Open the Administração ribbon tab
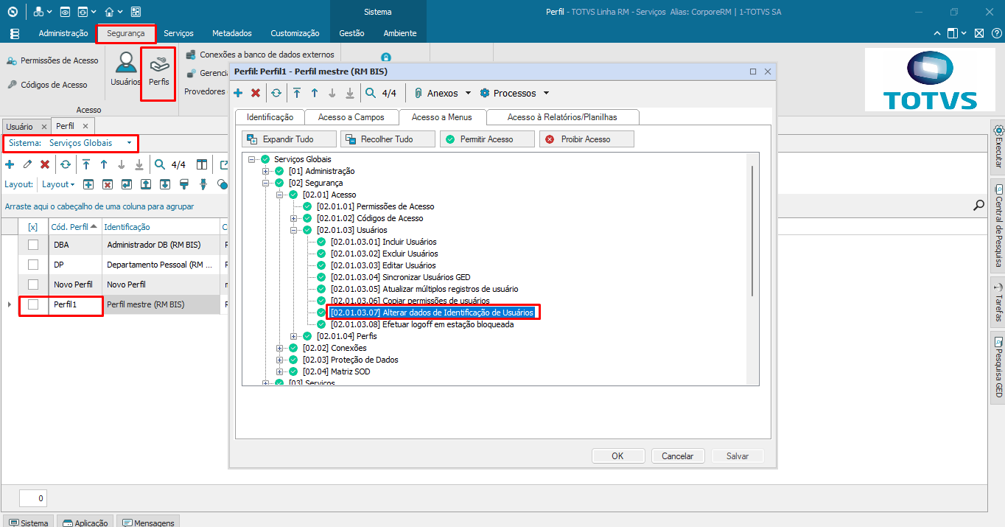 63,33
